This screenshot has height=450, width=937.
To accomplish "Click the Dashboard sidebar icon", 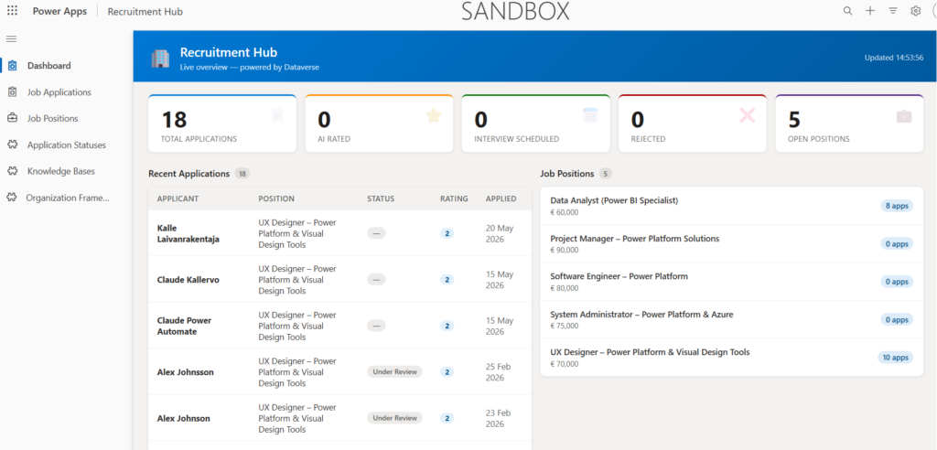I will tap(13, 66).
